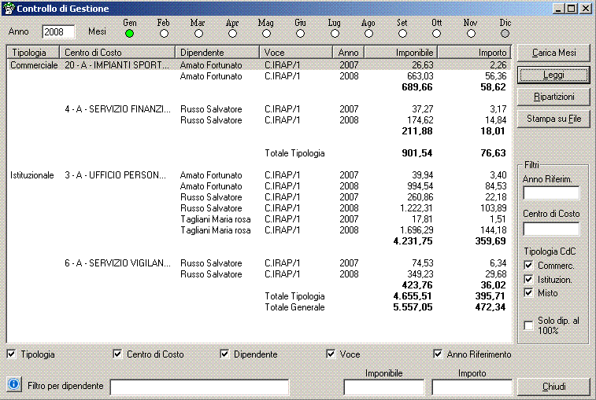Close the dialog with Chiudi button
The image size is (596, 400).
click(x=553, y=387)
